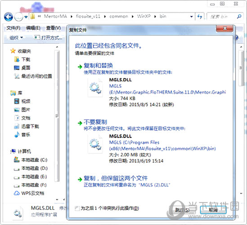
Task: Select common in the address breadcrumb
Action: pyautogui.click(x=119, y=16)
